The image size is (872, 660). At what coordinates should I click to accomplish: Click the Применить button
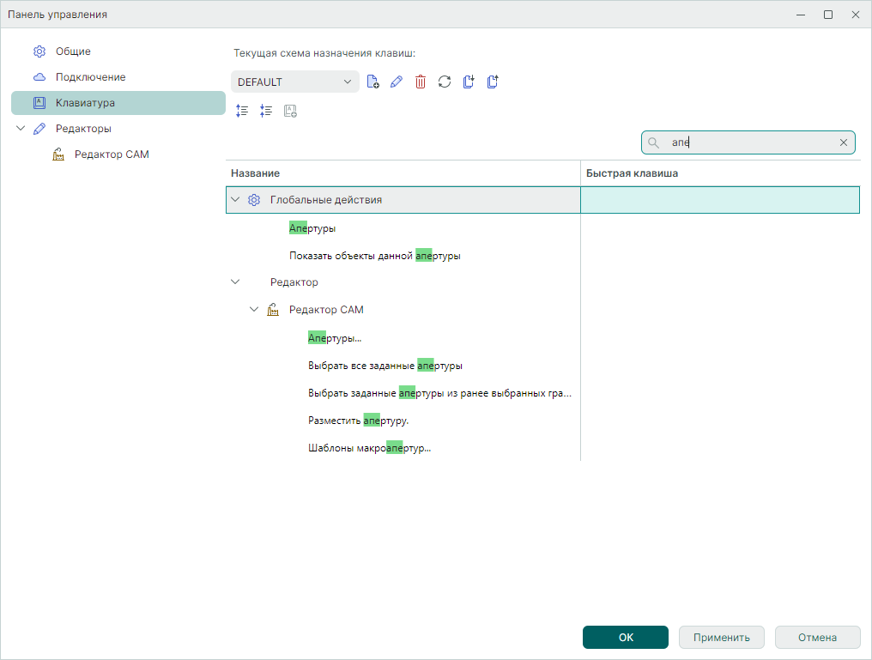click(x=721, y=638)
